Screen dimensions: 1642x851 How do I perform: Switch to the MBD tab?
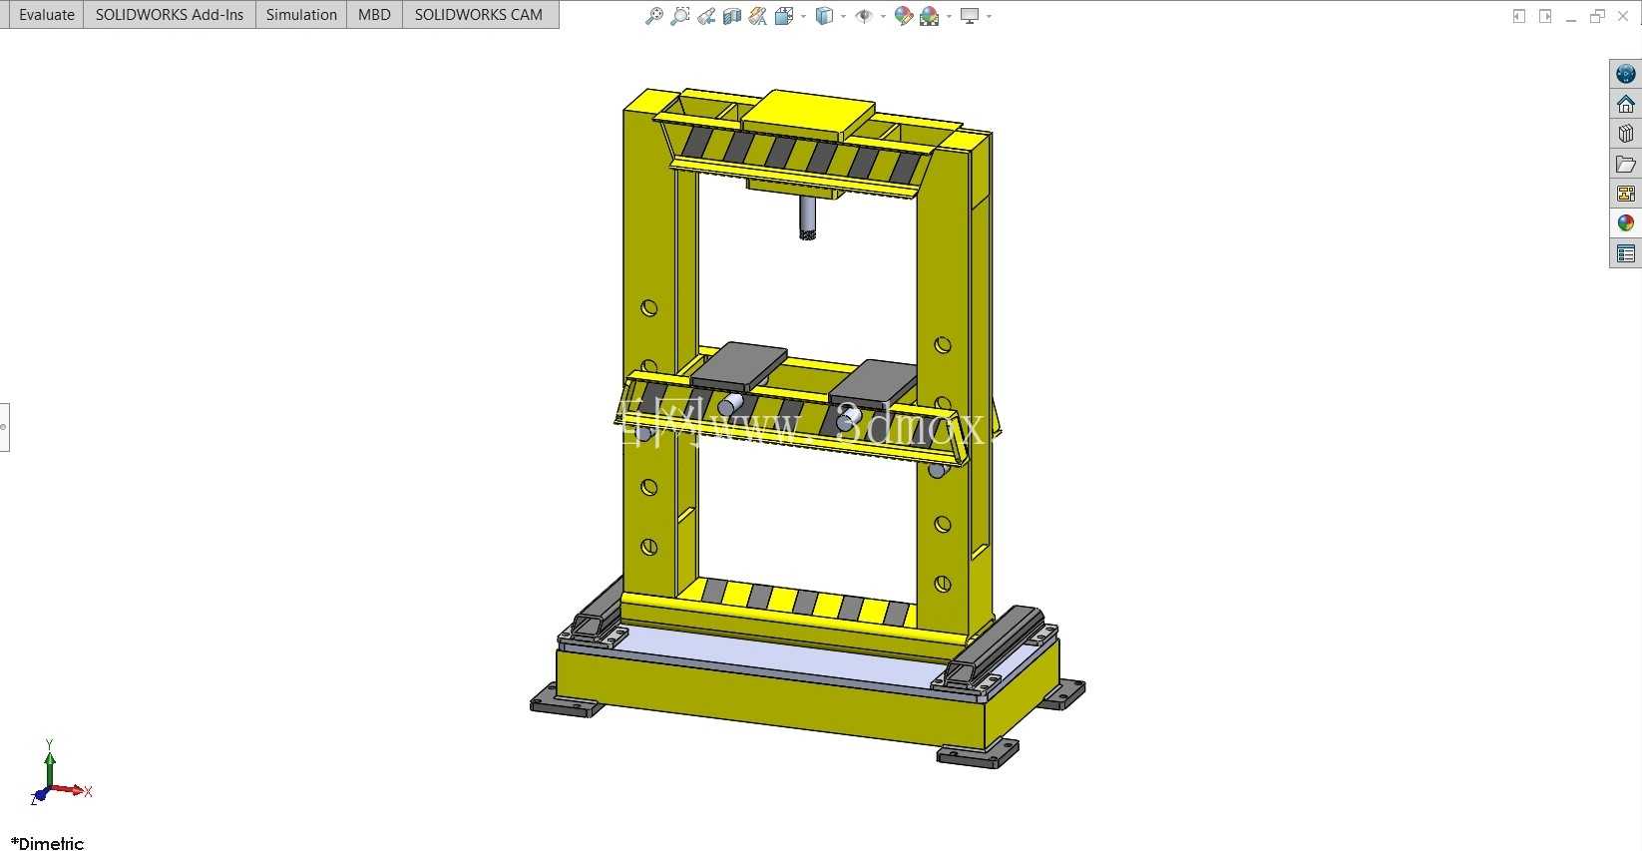[x=374, y=15]
